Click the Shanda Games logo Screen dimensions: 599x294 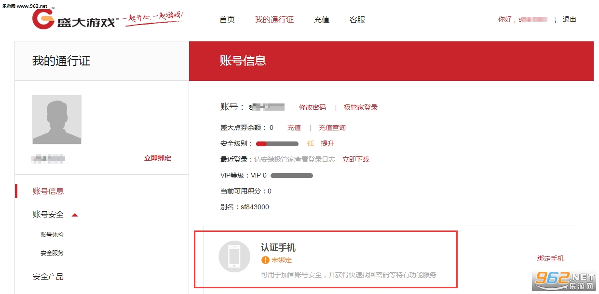(74, 19)
